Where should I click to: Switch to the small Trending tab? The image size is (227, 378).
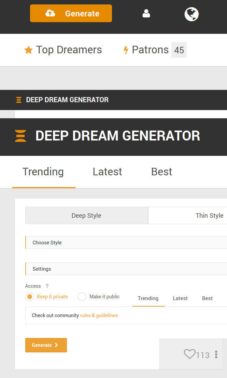point(148,298)
